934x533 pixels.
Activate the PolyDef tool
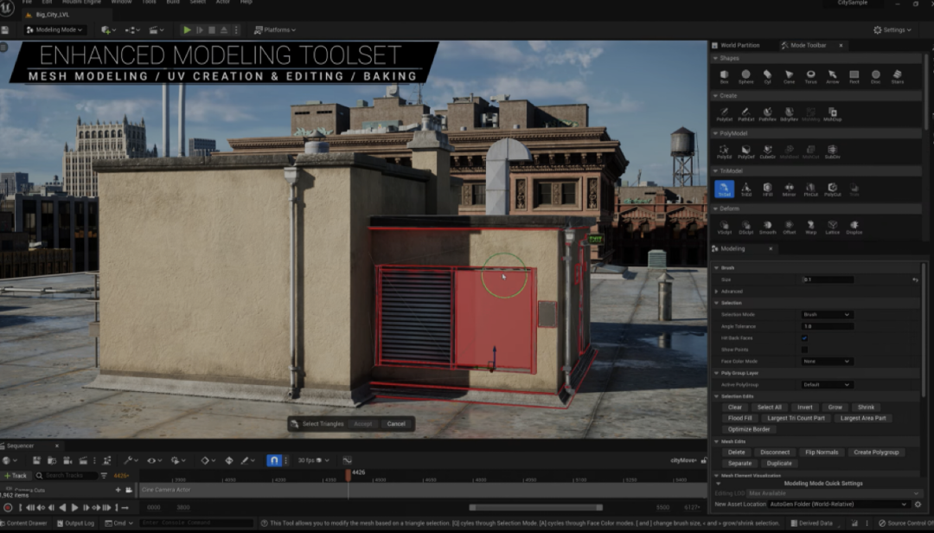tap(745, 152)
